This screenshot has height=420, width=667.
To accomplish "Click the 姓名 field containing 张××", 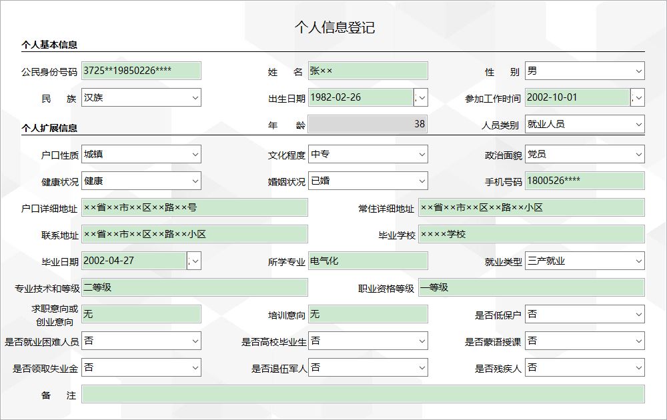I will click(x=368, y=71).
